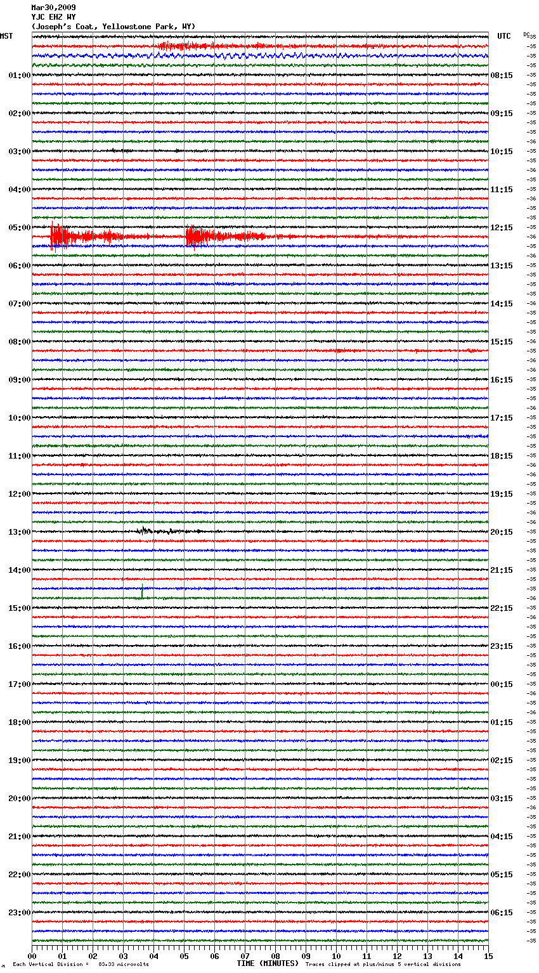
Task: Click minute 15 on the bottom time axis
Action: (488, 956)
